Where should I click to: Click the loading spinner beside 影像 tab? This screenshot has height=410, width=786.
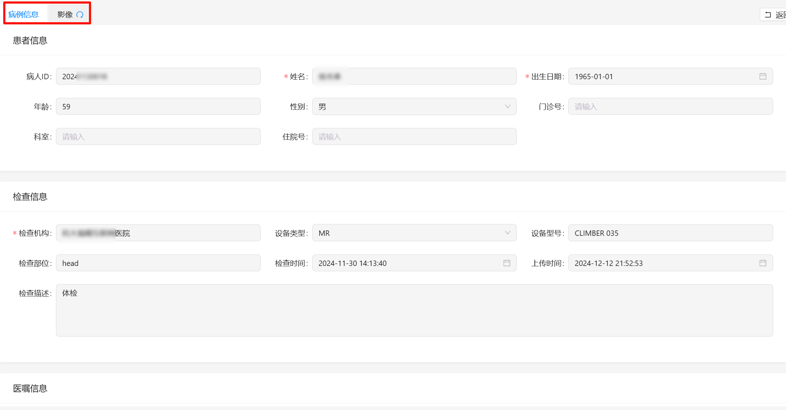80,15
